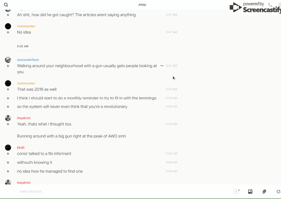The image size is (281, 199).
Task: Set the 1 day message timer
Action: pyautogui.click(x=236, y=192)
